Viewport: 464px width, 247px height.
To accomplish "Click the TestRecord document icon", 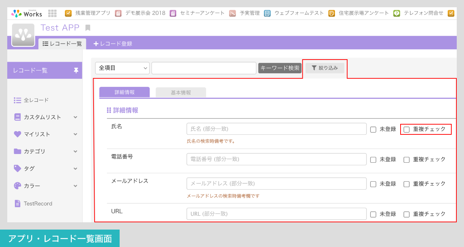I will click(17, 203).
